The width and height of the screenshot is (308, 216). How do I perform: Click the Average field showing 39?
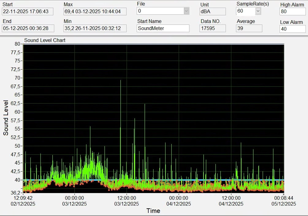[249, 28]
